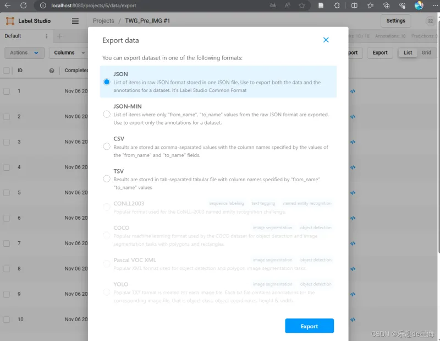Choose the JSON-MIN format option

[107, 115]
